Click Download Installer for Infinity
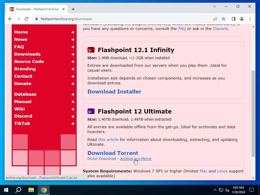The height and width of the screenshot is (195, 260). tap(115, 91)
